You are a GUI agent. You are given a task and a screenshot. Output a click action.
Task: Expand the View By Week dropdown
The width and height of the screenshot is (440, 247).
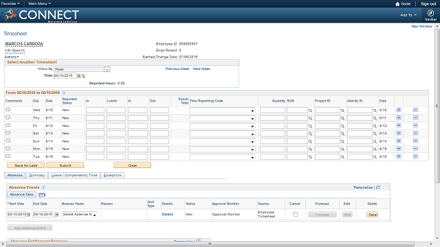107,69
